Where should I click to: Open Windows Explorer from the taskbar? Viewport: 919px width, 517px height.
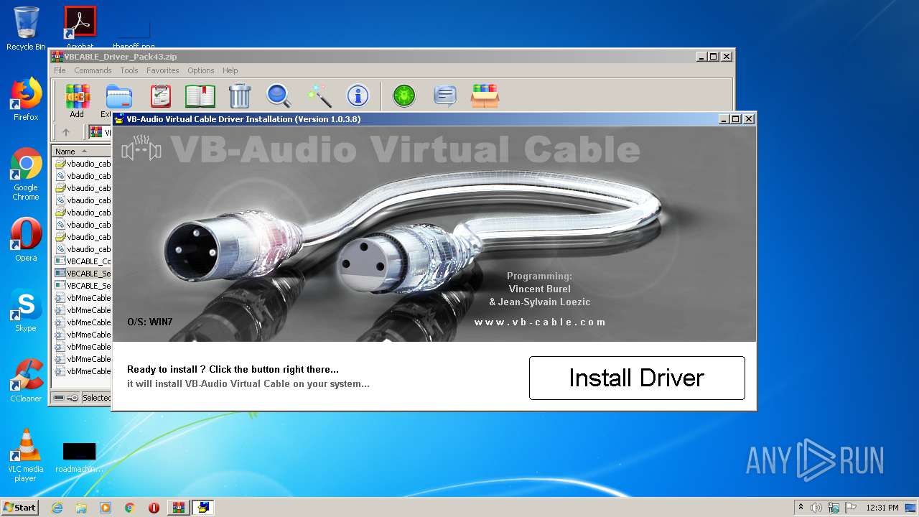pos(81,508)
